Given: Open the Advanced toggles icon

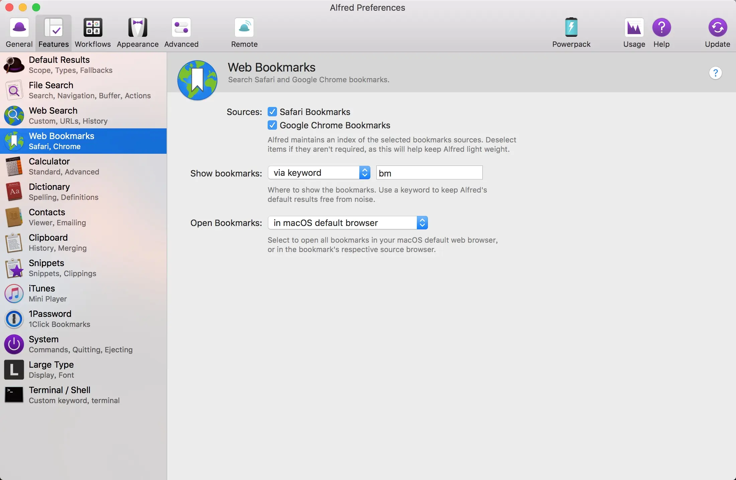Looking at the screenshot, I should pos(181,28).
